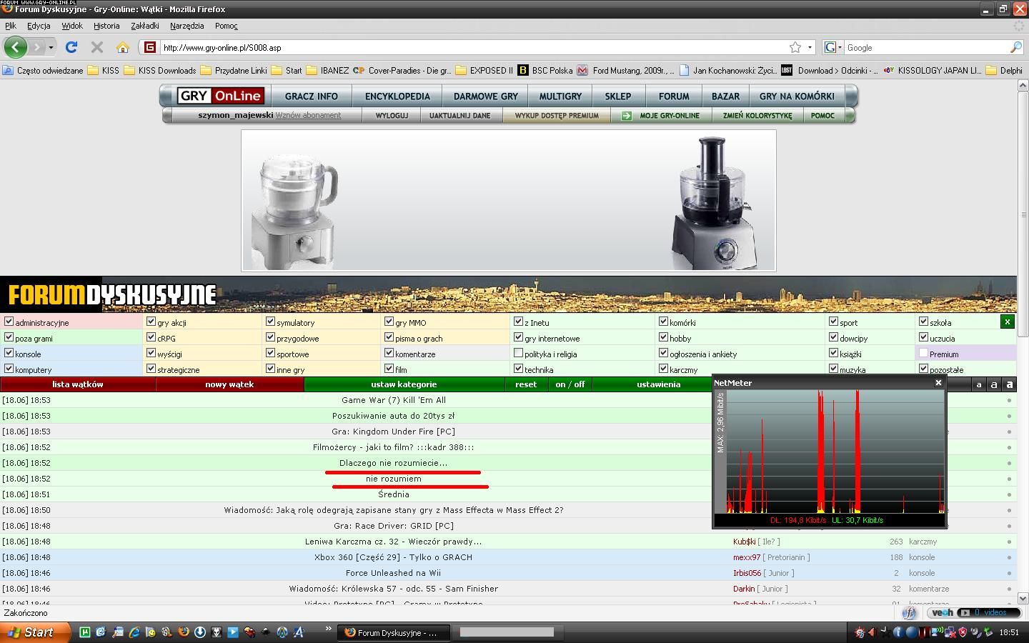Click the ustaw kategorie button

(404, 384)
